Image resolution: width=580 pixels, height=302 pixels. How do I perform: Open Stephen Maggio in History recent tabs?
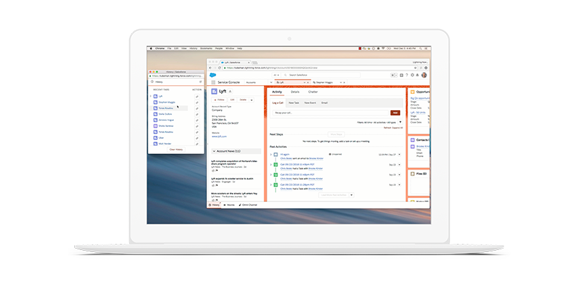(166, 102)
